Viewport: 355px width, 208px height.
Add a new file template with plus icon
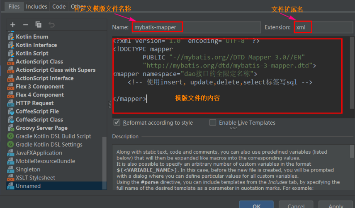click(x=13, y=24)
